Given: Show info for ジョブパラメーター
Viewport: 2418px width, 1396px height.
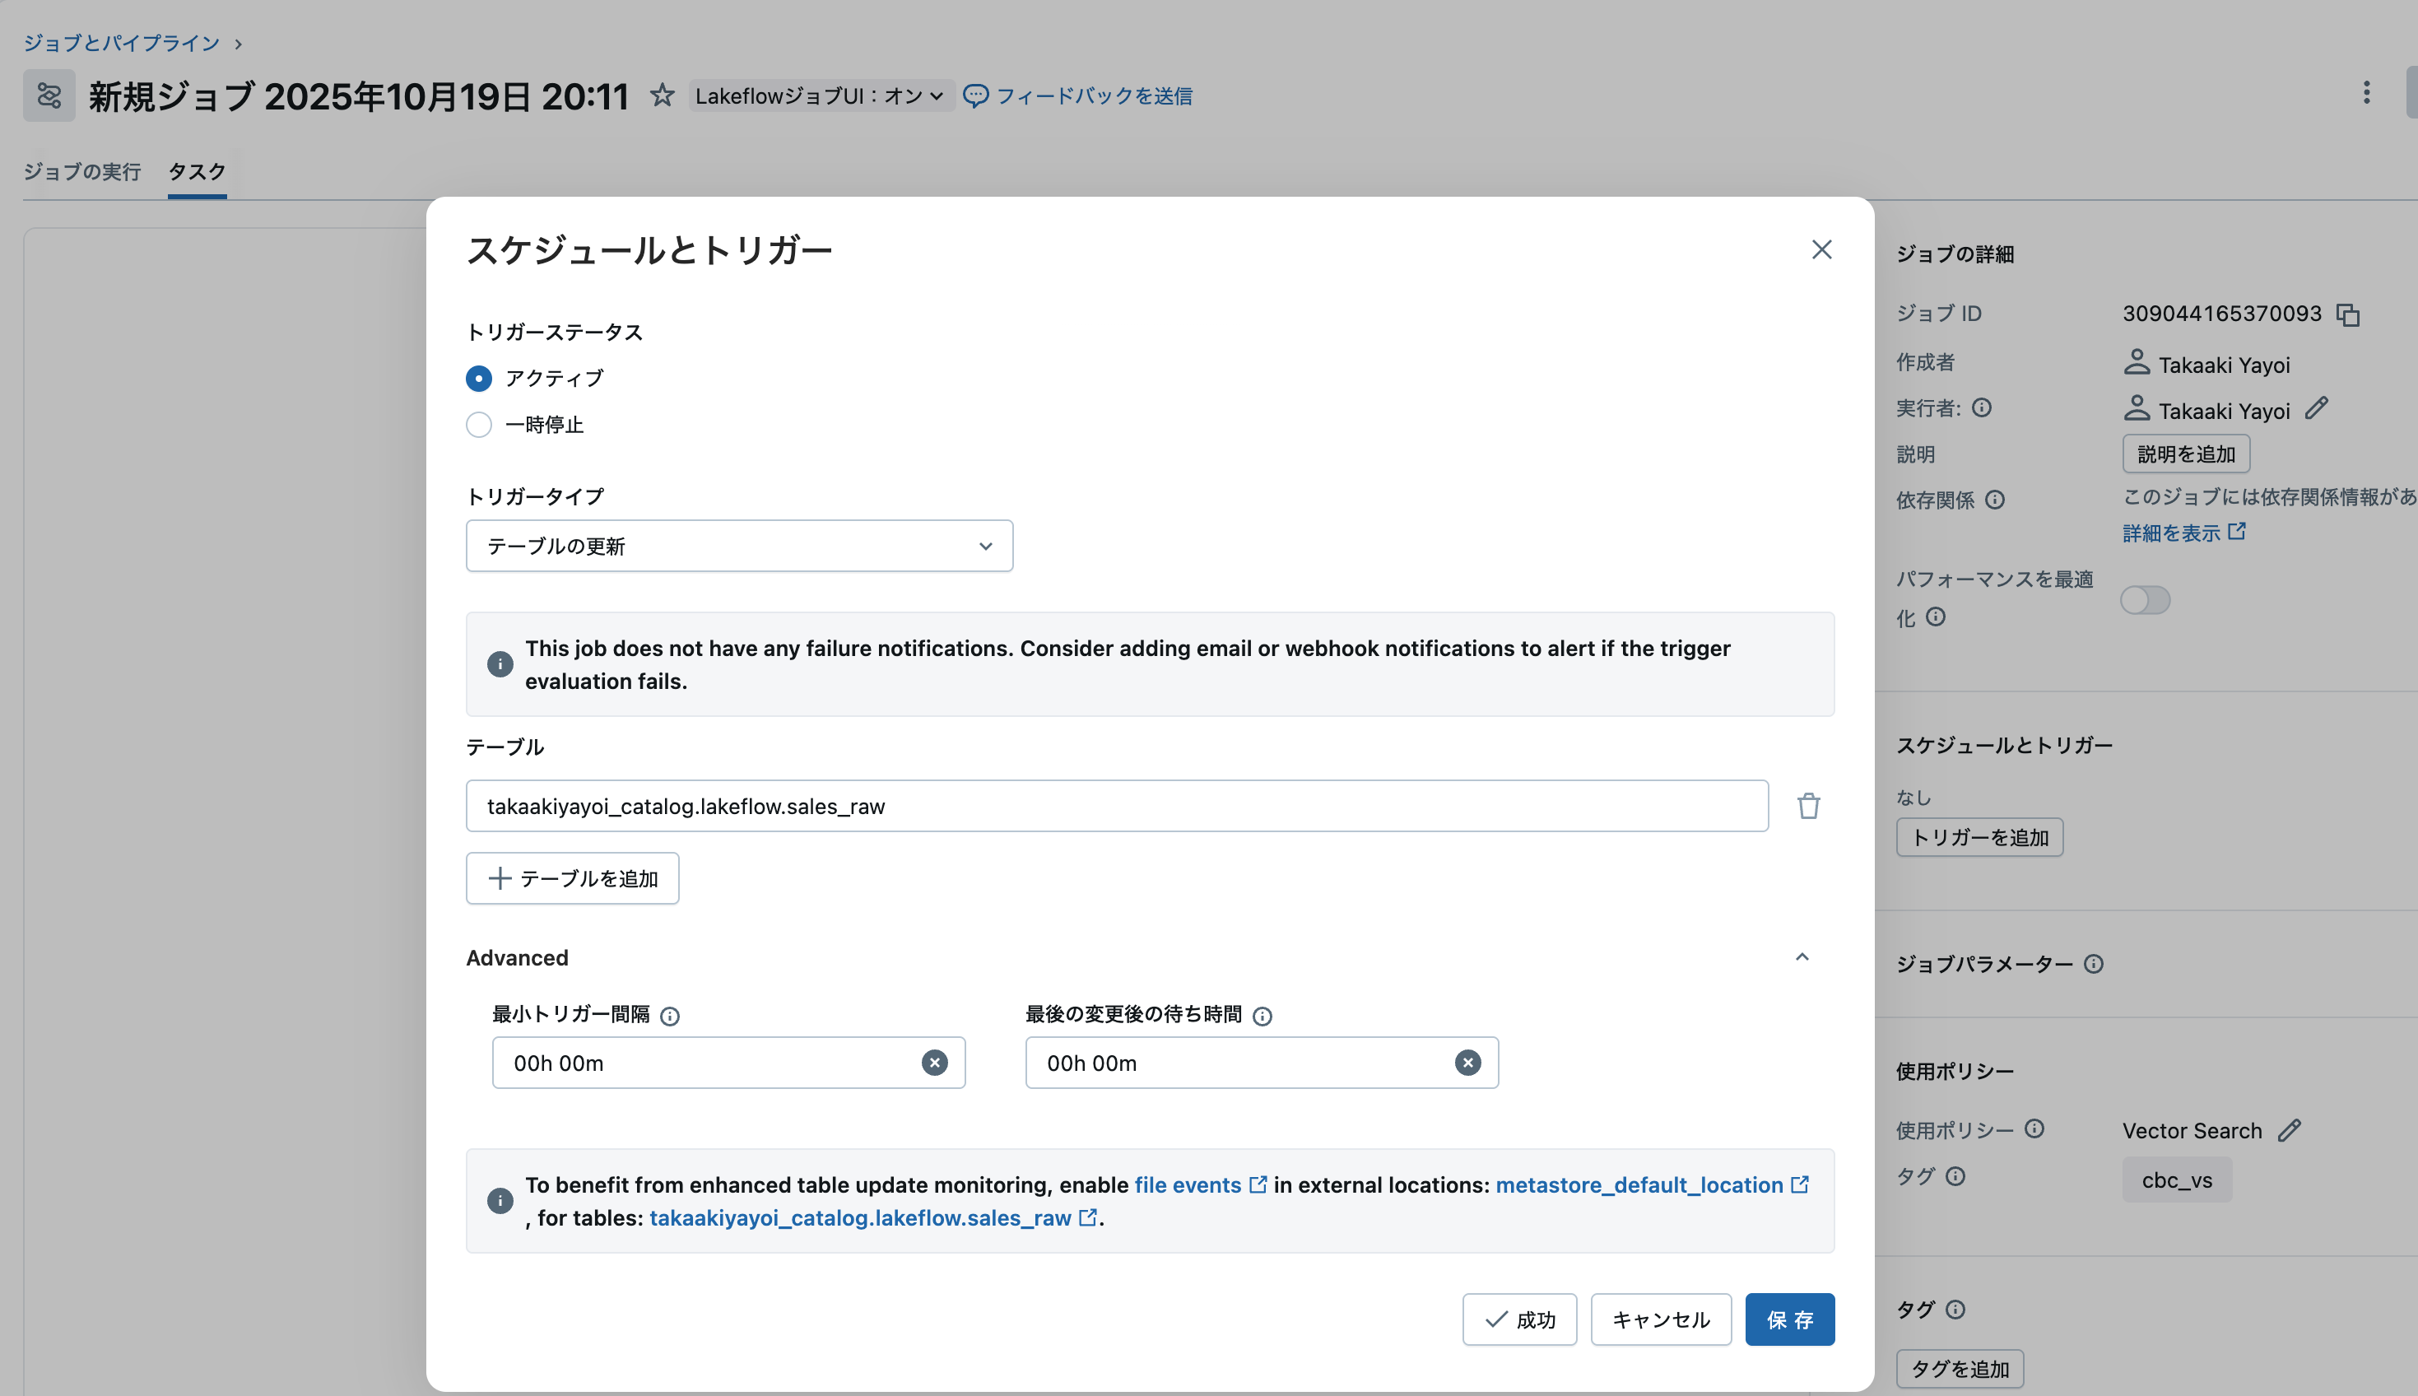Looking at the screenshot, I should (2093, 964).
